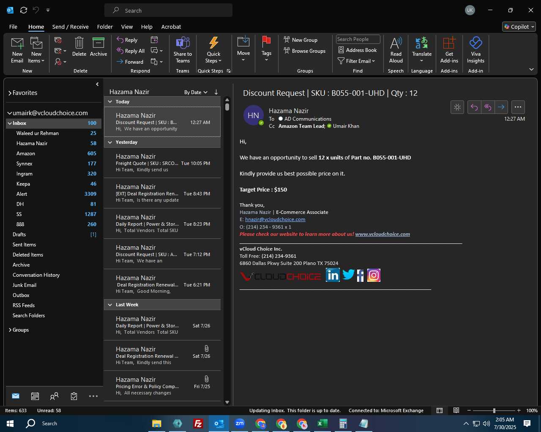Click Reply in the ribbon
Viewport: 541px width, 432px height.
click(127, 40)
